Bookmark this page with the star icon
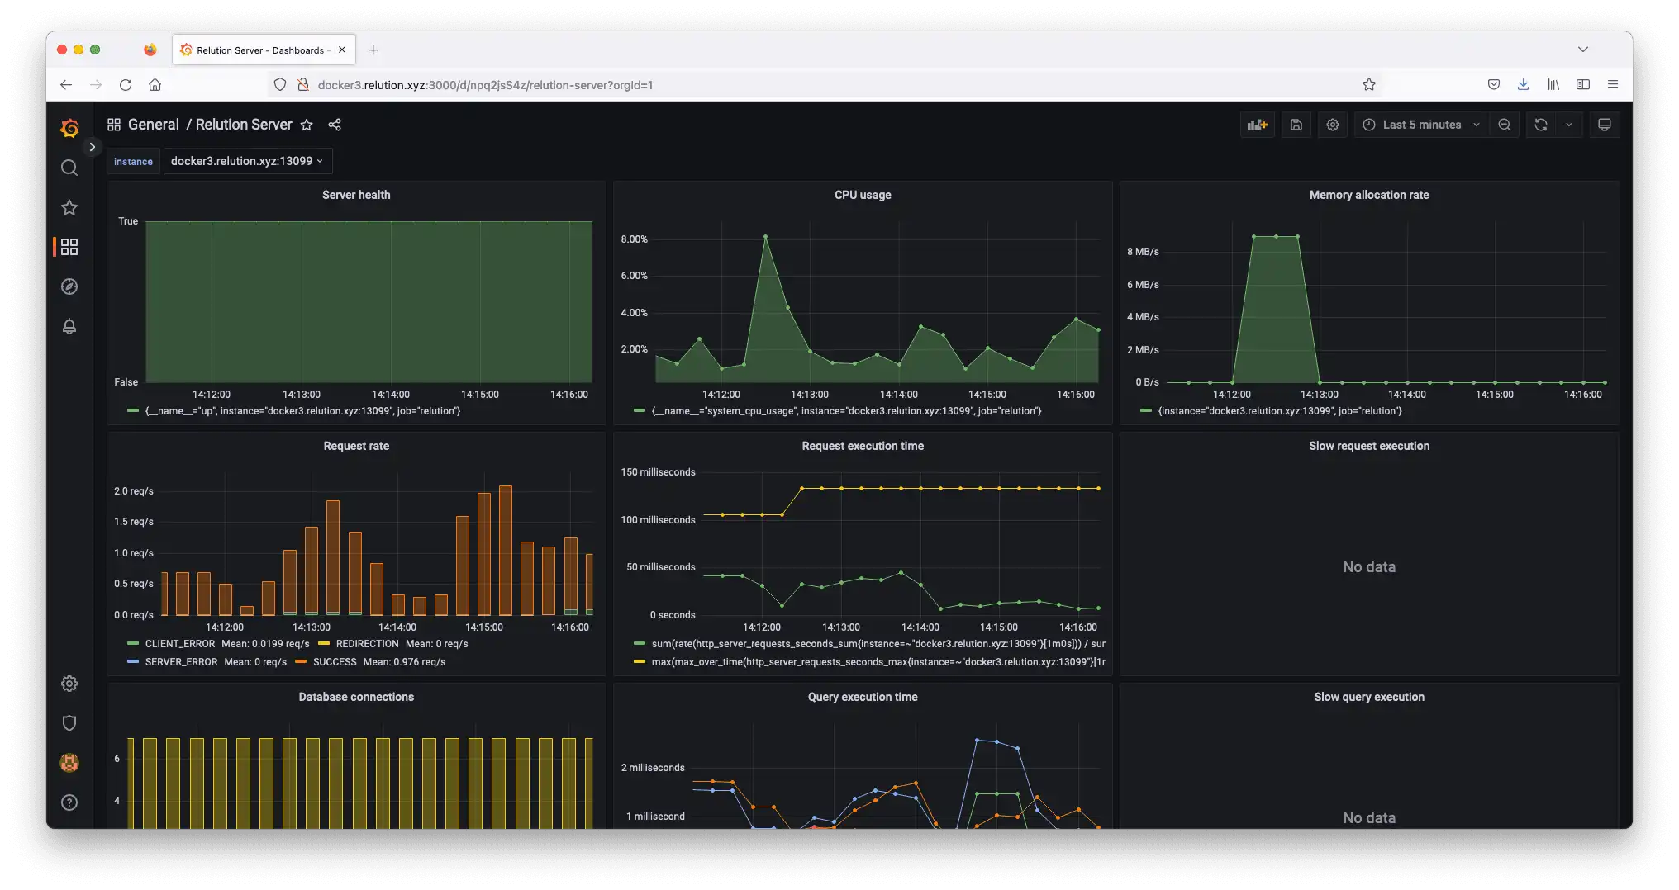 (x=1369, y=84)
